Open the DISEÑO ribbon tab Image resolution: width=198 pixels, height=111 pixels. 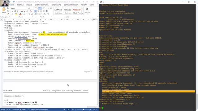click(x=29, y=5)
